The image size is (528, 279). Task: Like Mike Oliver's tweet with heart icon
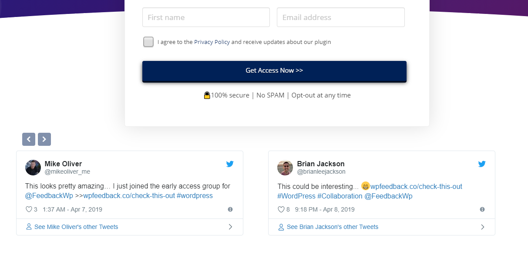click(x=29, y=209)
